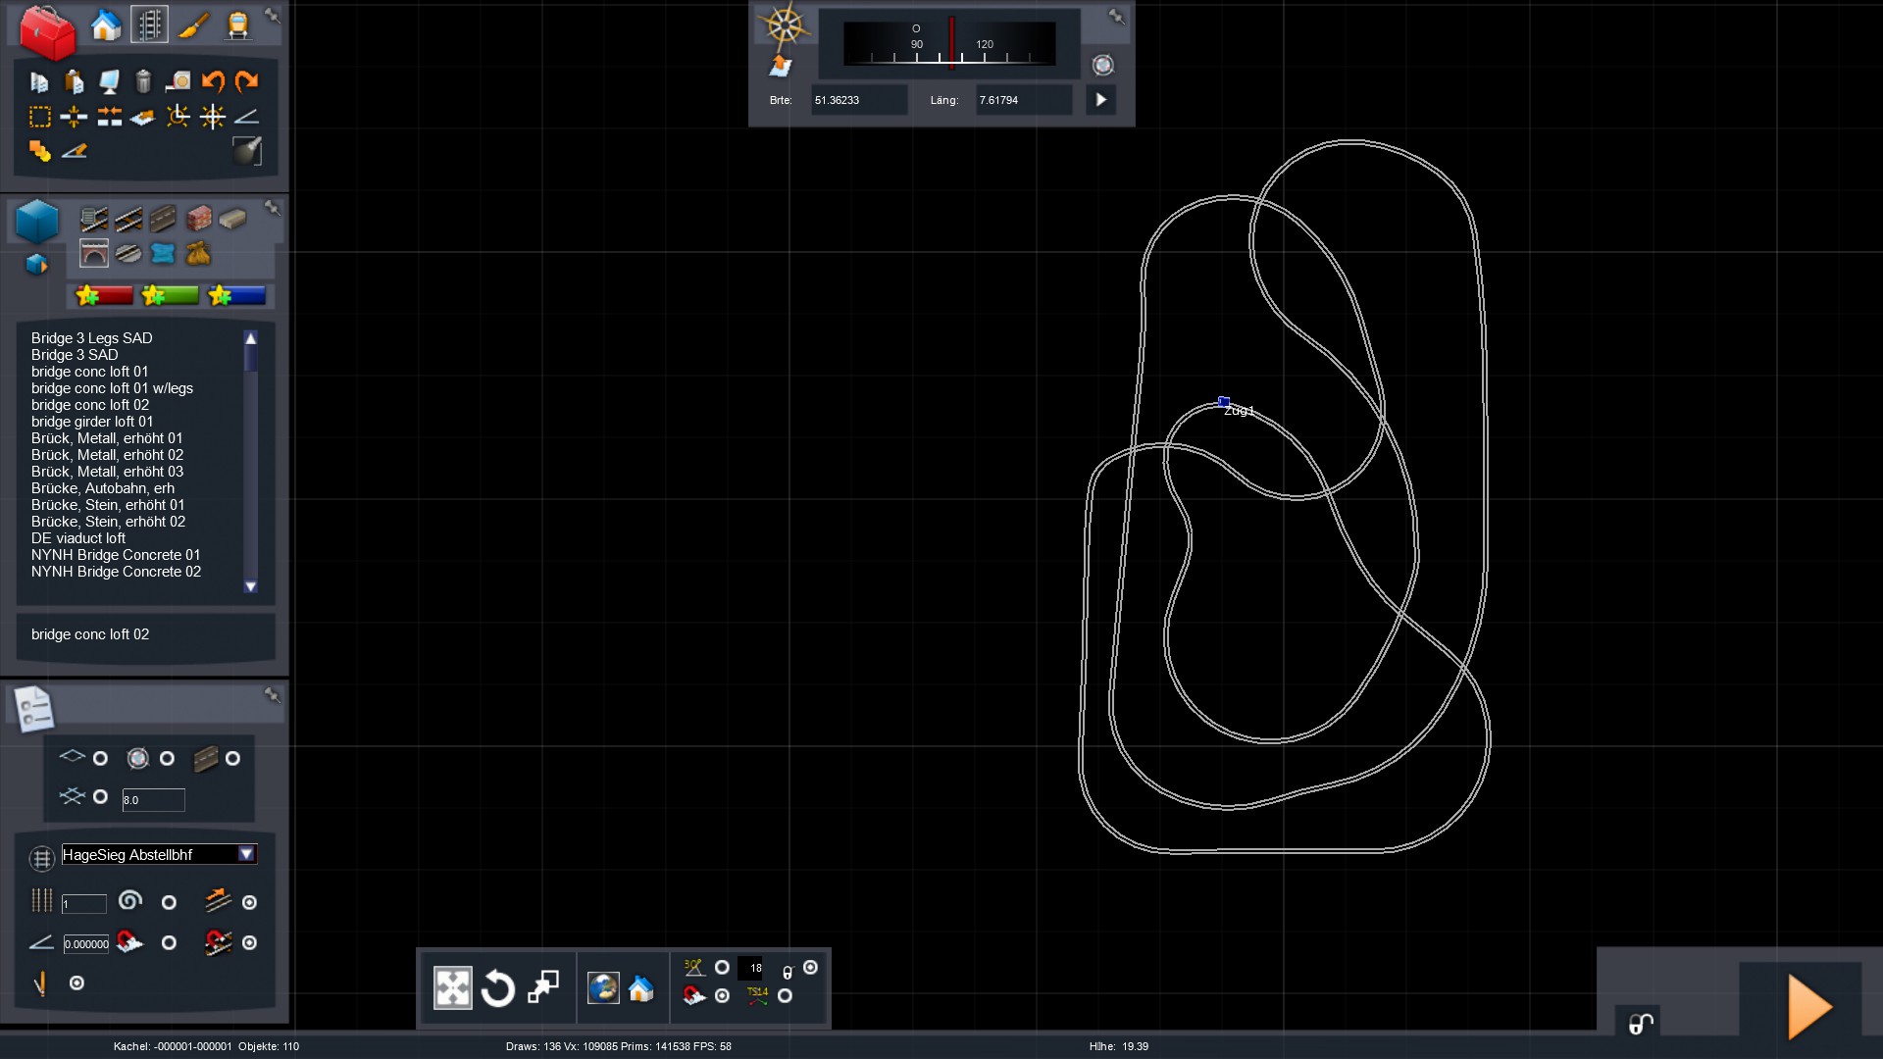Choose the blue water lake category
The height and width of the screenshot is (1059, 1883).
163,254
